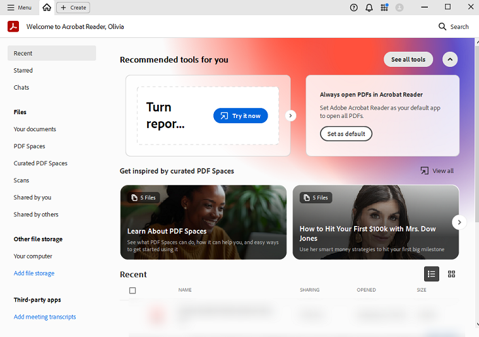The width and height of the screenshot is (479, 337).
Task: Click the 5 Files badge on Learn About PDF Spaces
Action: click(x=144, y=198)
